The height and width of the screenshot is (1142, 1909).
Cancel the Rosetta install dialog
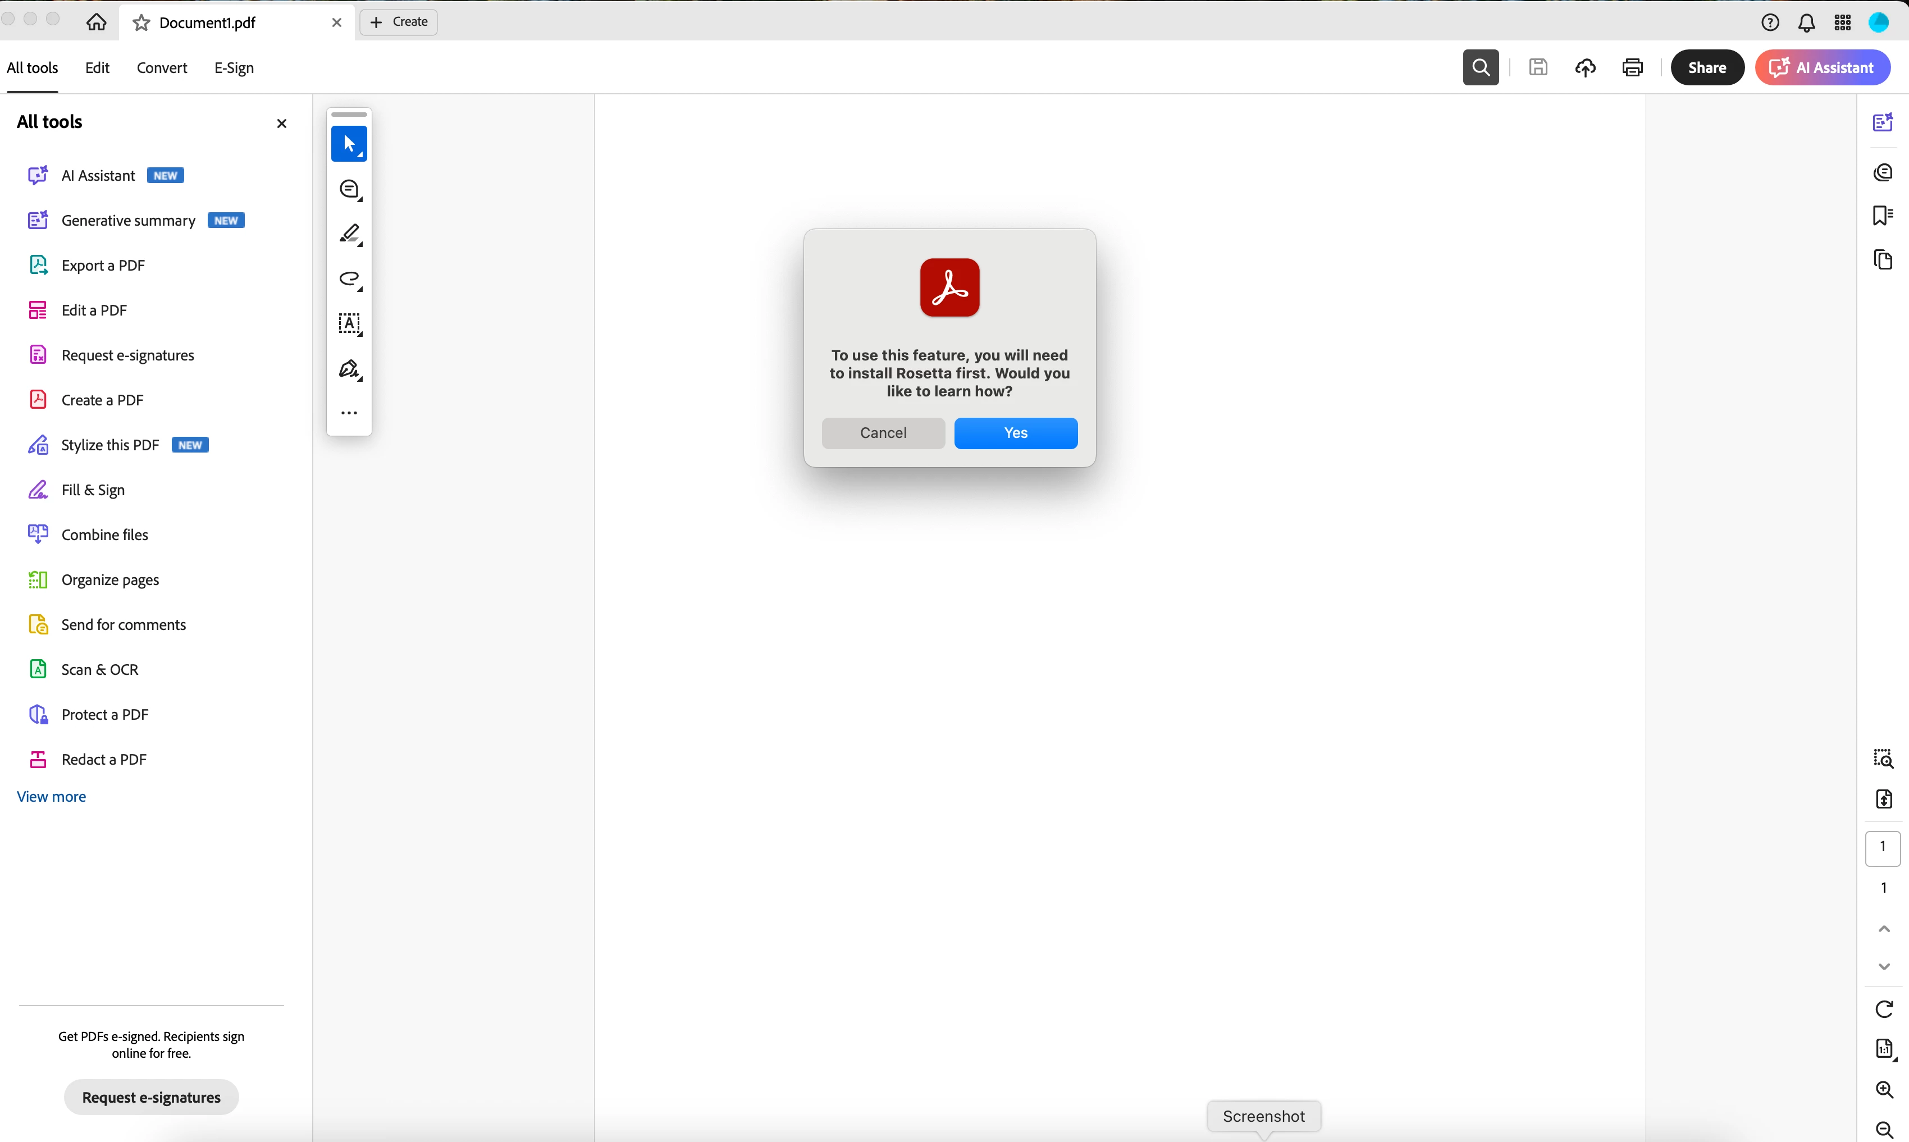[x=883, y=433]
